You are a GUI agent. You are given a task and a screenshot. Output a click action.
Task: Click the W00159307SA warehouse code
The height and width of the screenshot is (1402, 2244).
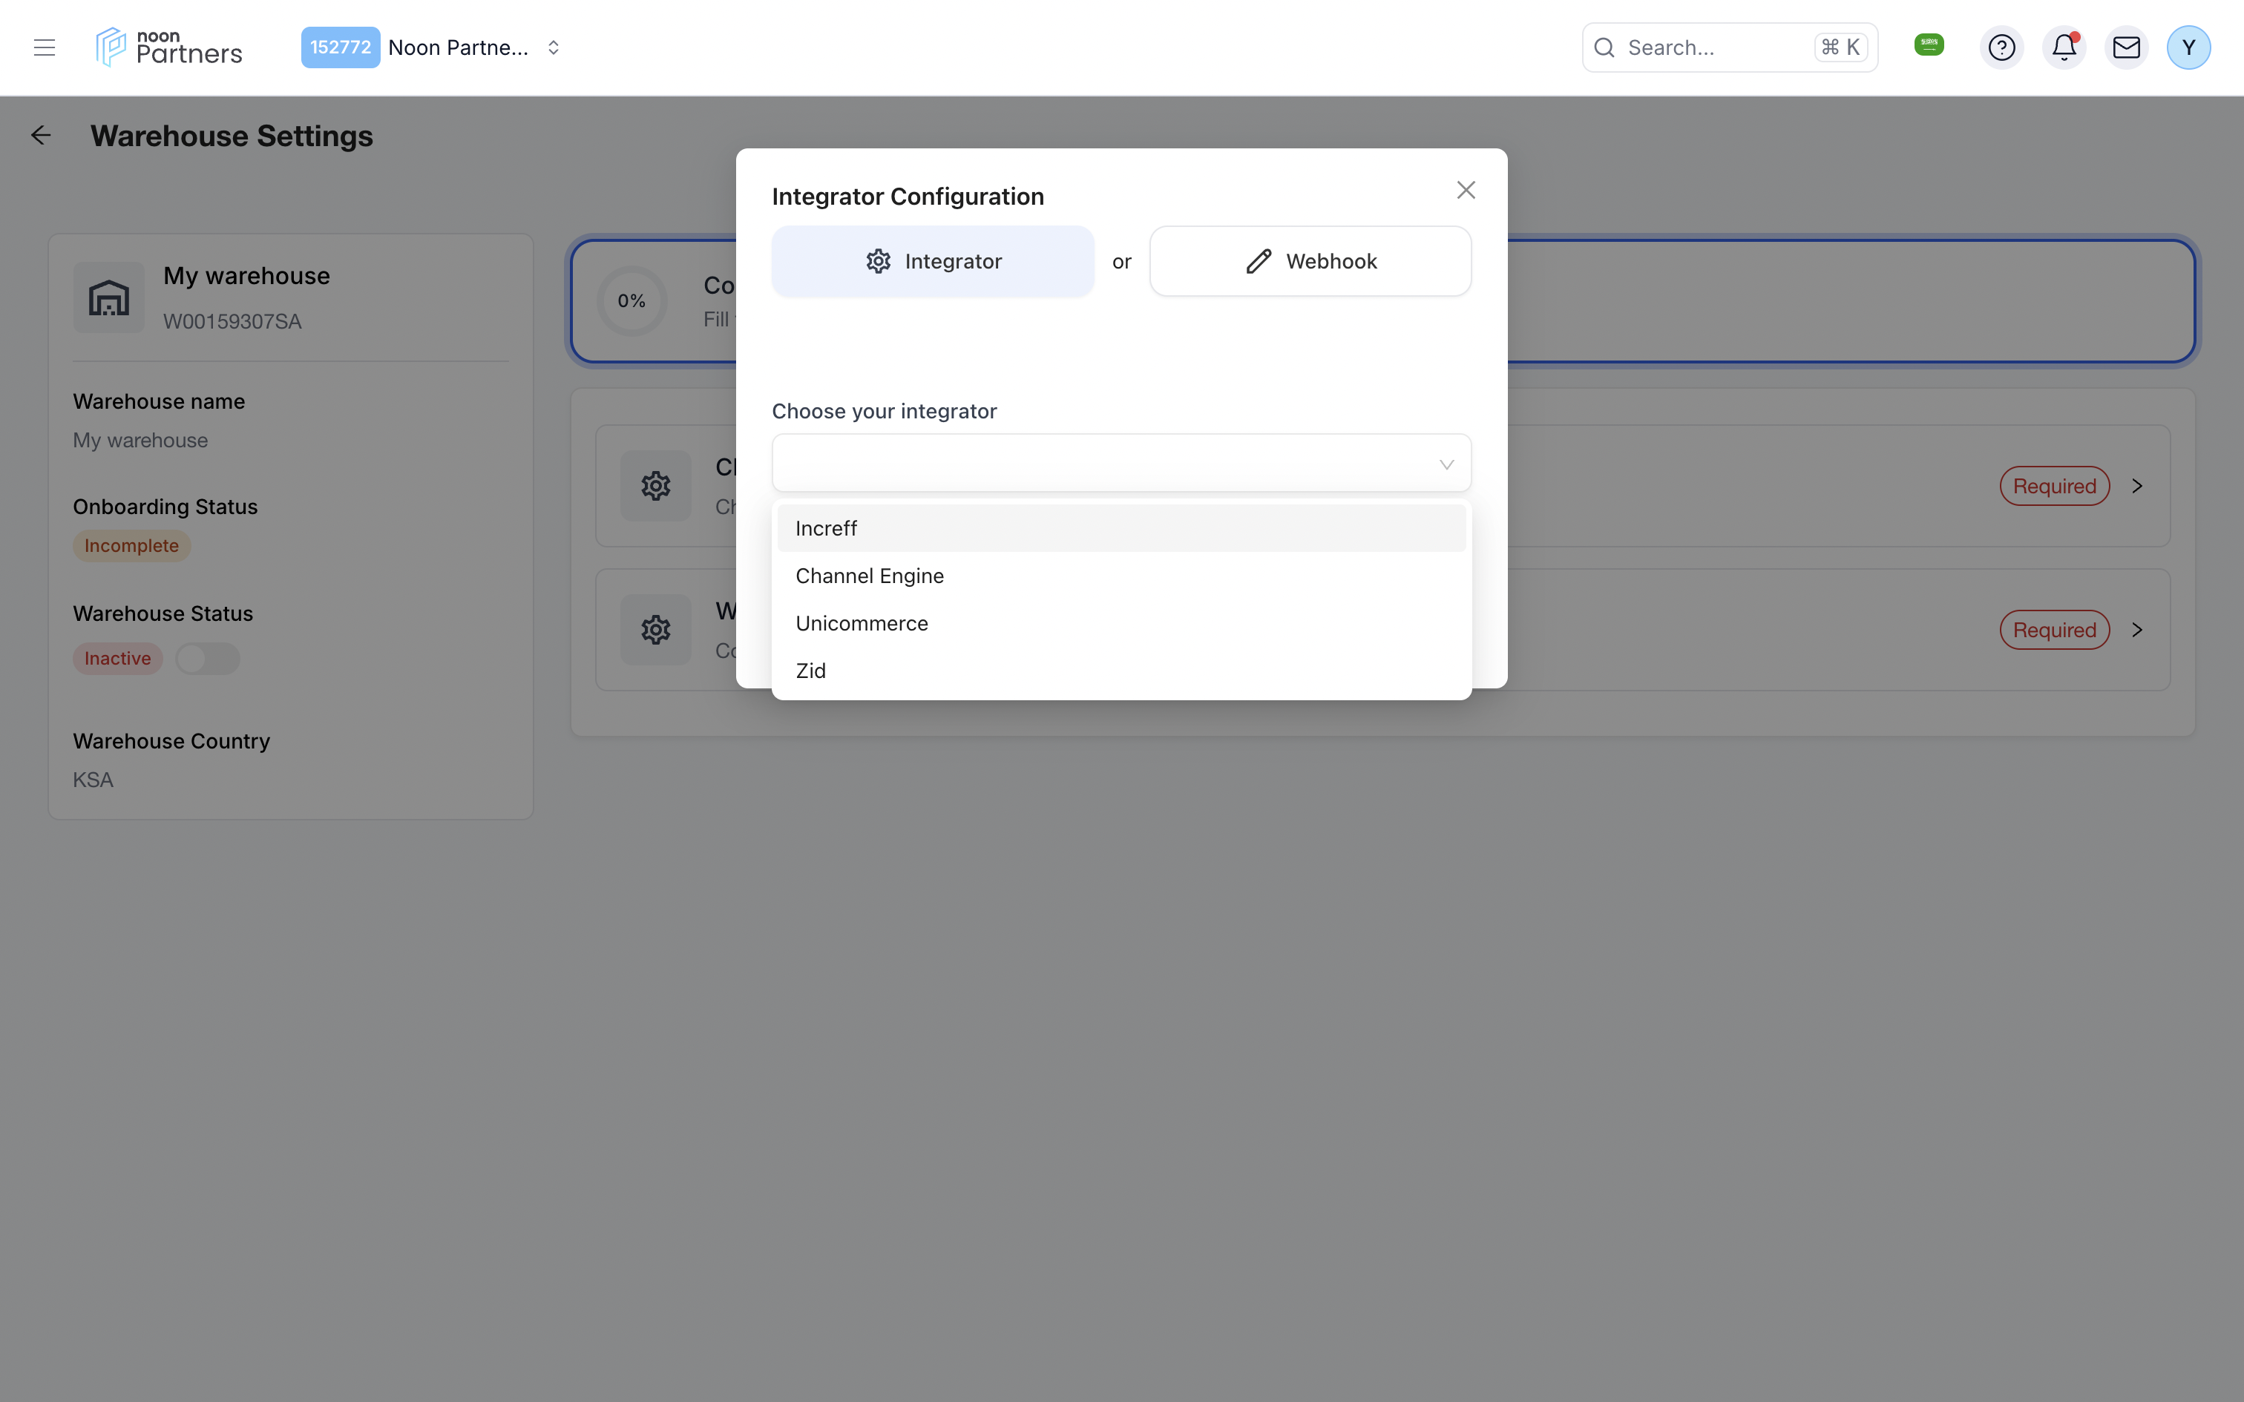233,322
